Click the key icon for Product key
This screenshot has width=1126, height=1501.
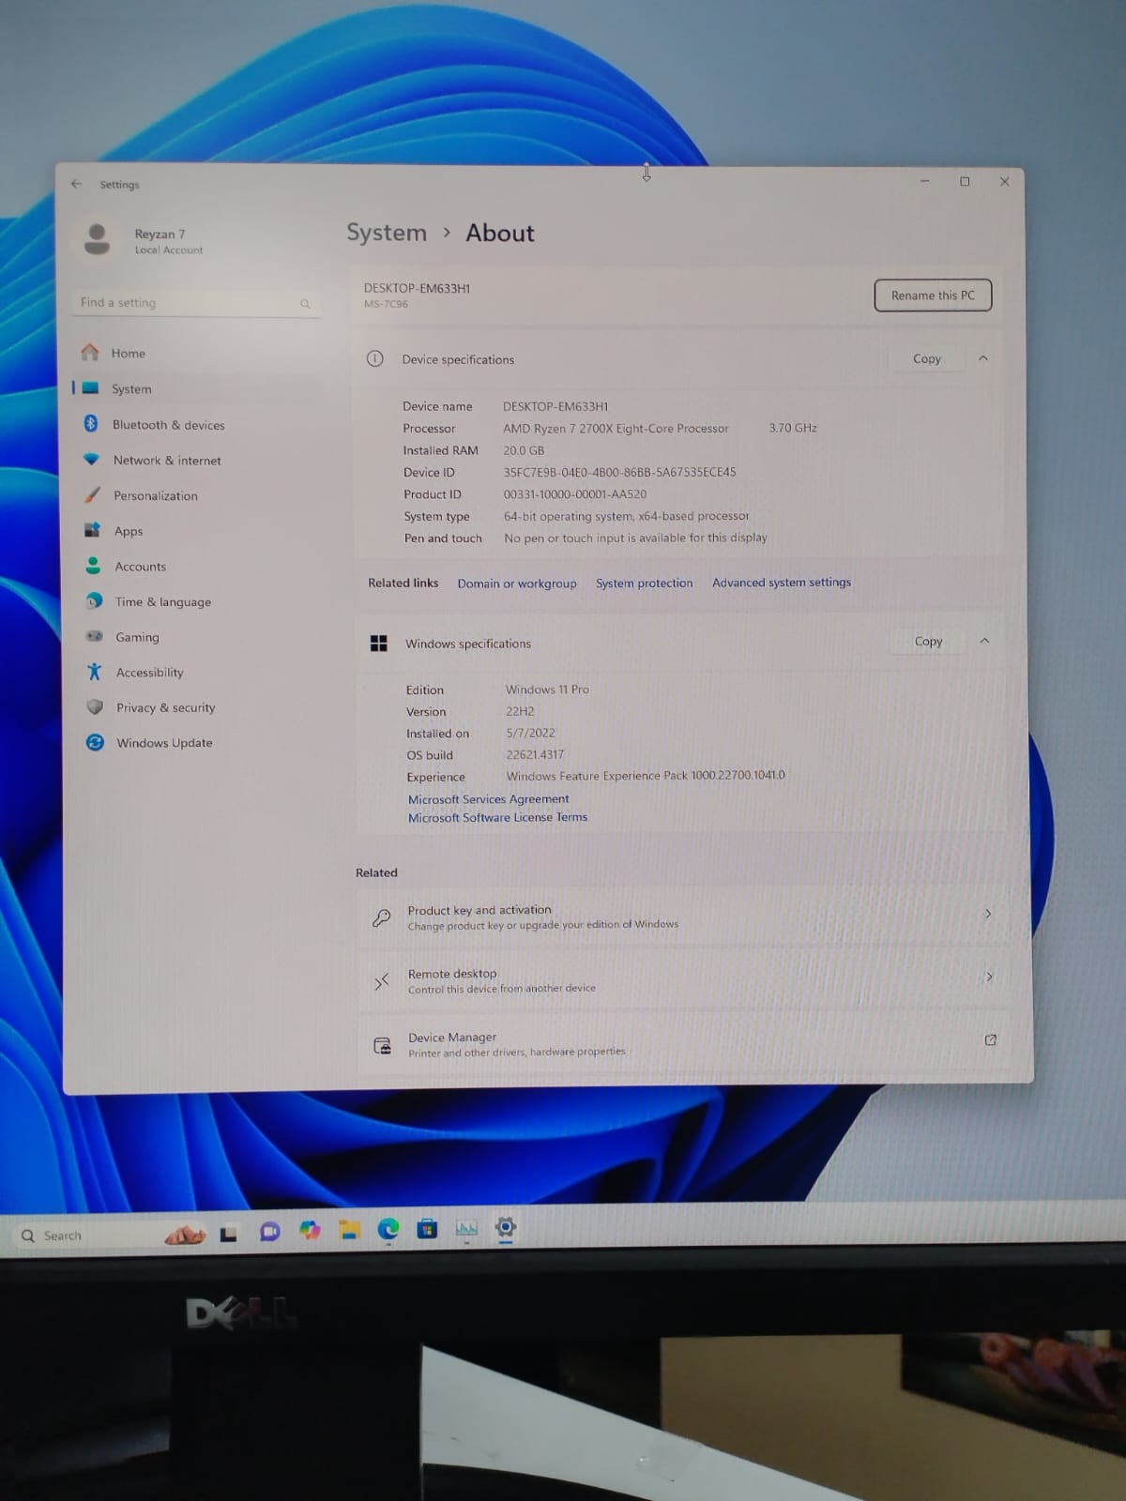pos(382,917)
